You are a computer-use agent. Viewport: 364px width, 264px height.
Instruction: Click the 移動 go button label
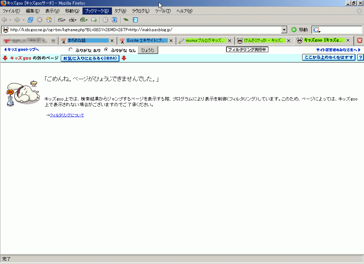[x=303, y=30]
